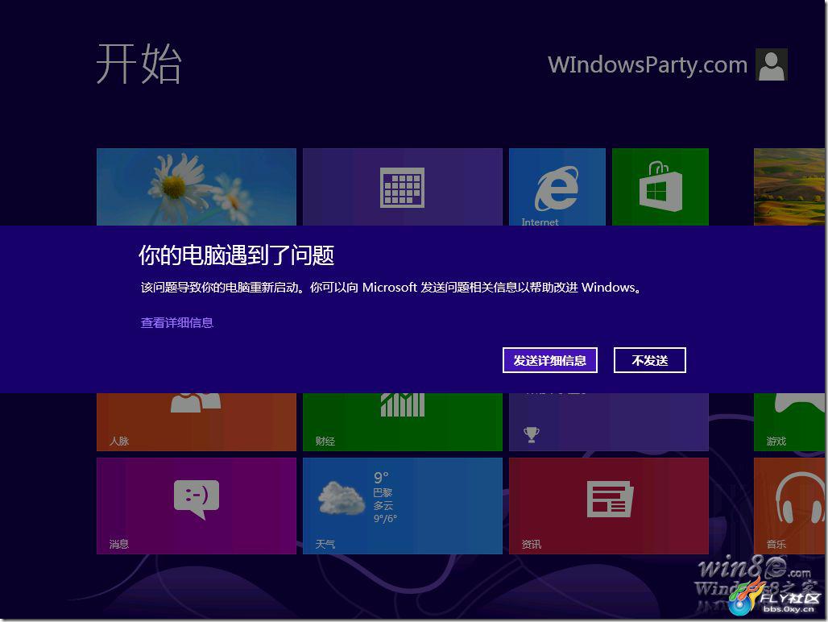Open the Windows Store shopping bag tile
Viewport: 828px width, 622px height.
660,187
